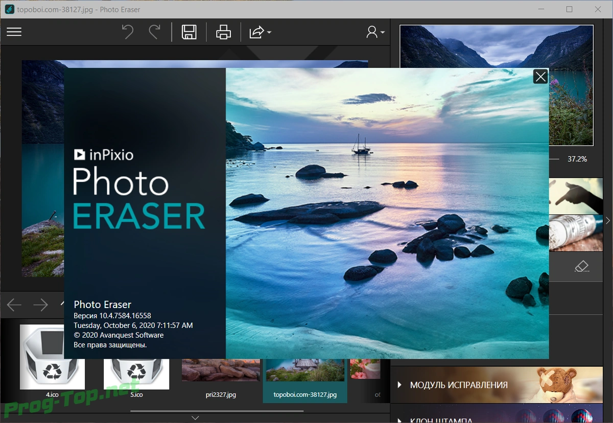Open the user account dropdown

375,32
